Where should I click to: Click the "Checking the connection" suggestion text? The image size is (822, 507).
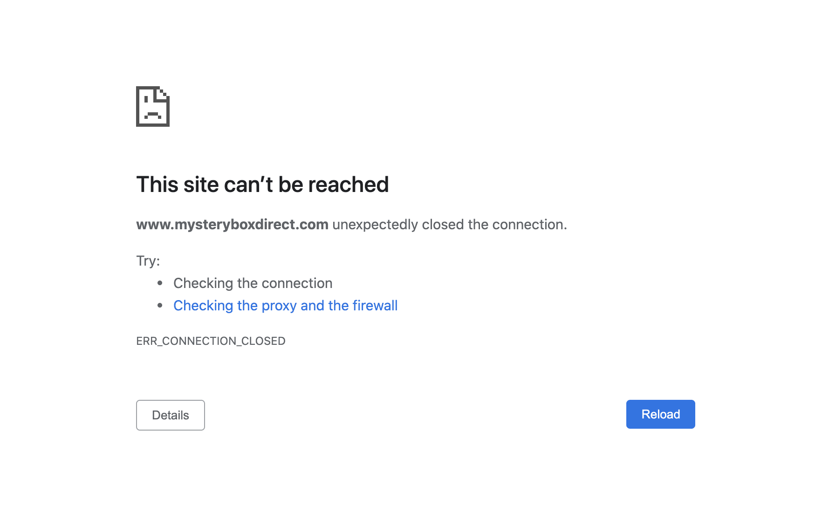click(x=253, y=283)
